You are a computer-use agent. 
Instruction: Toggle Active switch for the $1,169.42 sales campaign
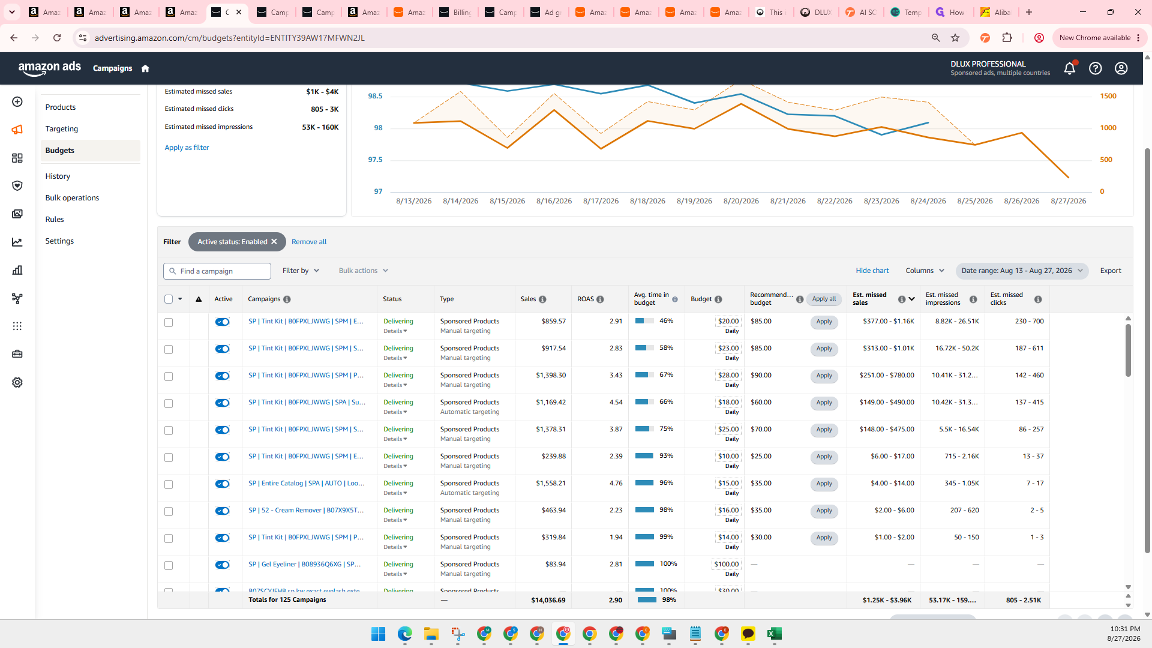coord(222,403)
